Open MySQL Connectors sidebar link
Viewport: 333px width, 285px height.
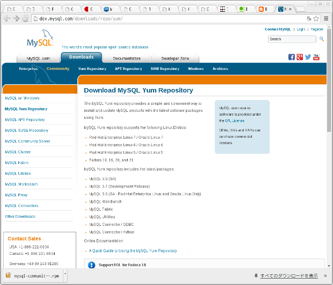coord(21,205)
